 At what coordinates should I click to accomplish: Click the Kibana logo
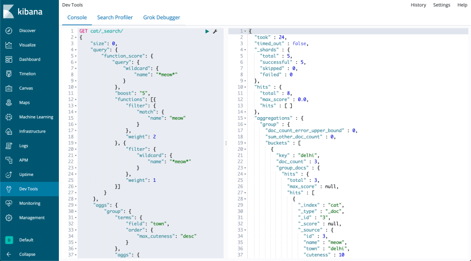(23, 12)
